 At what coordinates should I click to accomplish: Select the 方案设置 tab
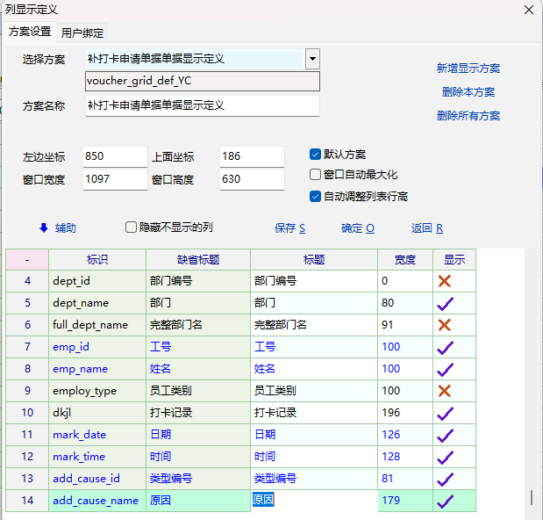click(x=30, y=32)
